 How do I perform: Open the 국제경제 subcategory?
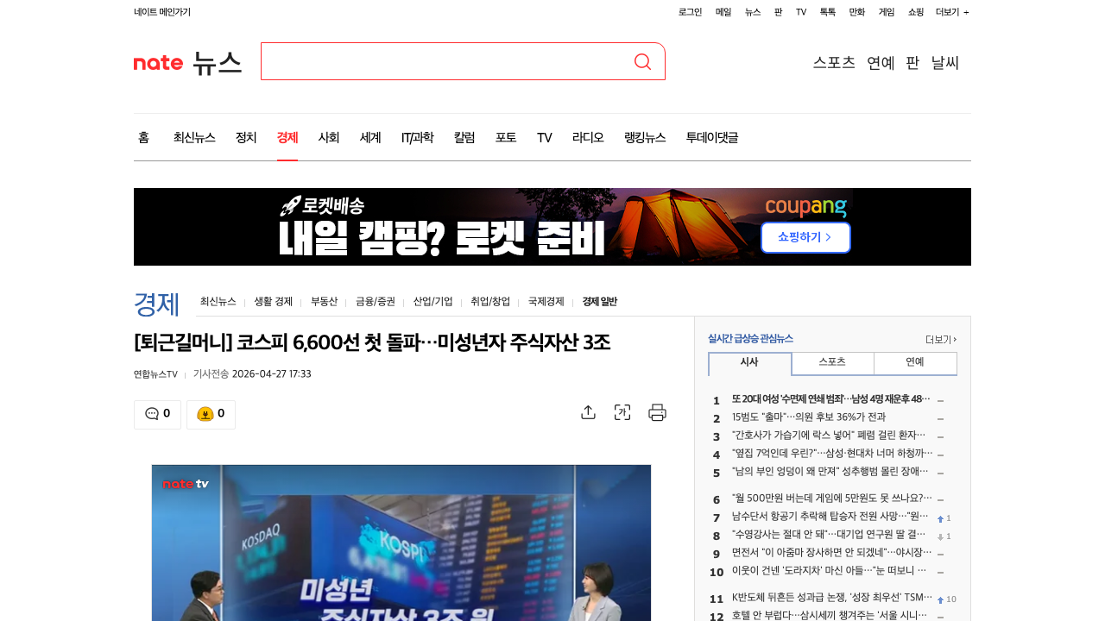[546, 302]
